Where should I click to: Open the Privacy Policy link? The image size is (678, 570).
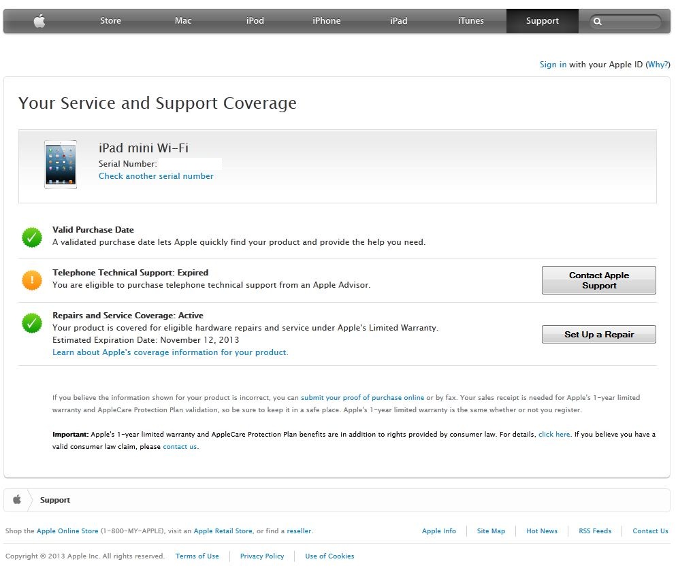(x=262, y=556)
